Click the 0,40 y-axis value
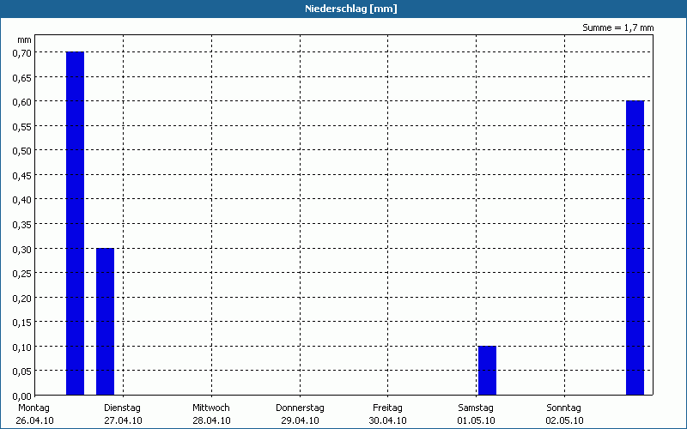687x429 pixels. pyautogui.click(x=22, y=201)
